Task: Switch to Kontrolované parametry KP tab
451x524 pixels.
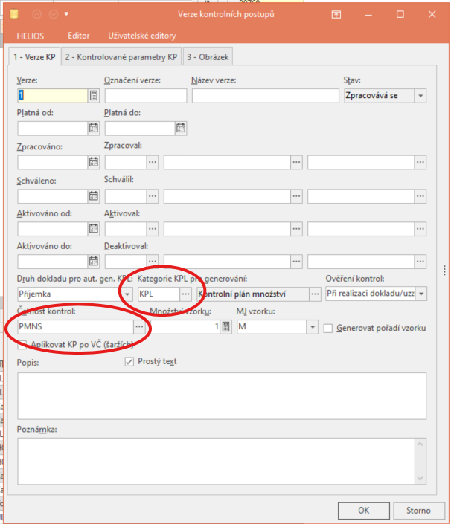Action: (x=121, y=56)
